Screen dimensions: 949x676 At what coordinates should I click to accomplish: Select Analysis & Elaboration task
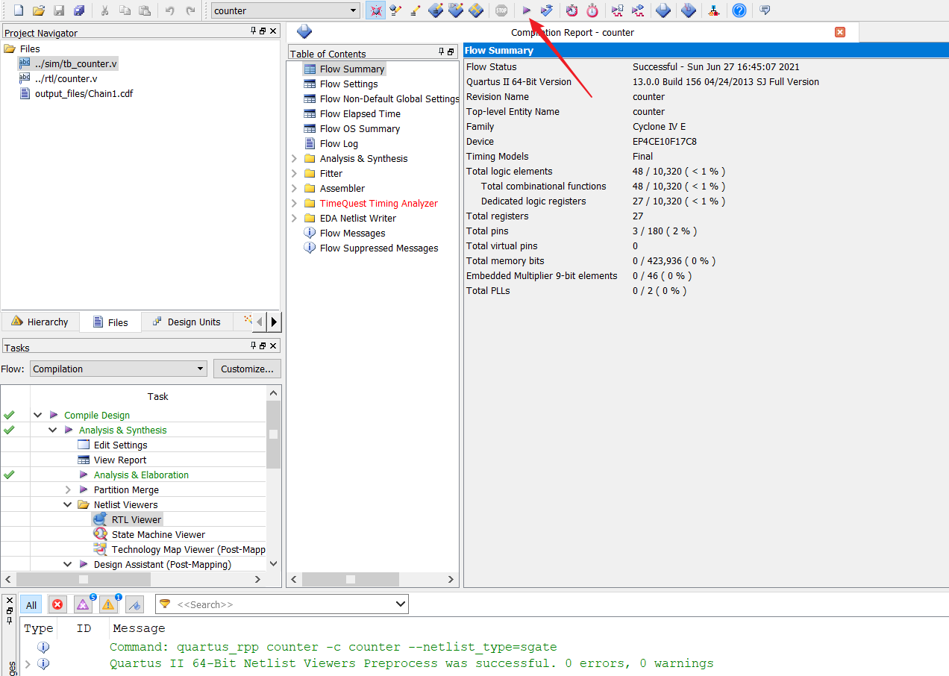coord(141,475)
